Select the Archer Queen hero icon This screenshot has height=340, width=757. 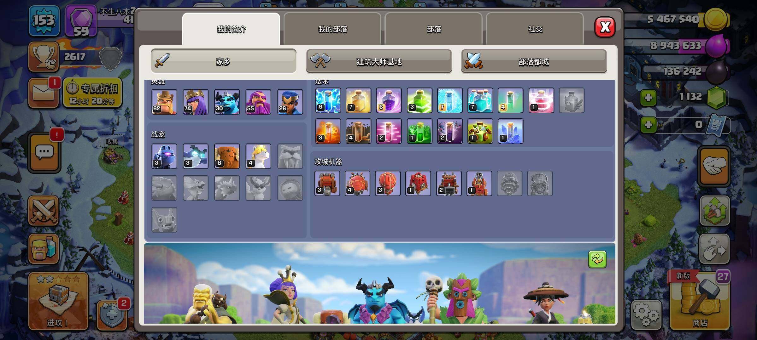click(196, 102)
